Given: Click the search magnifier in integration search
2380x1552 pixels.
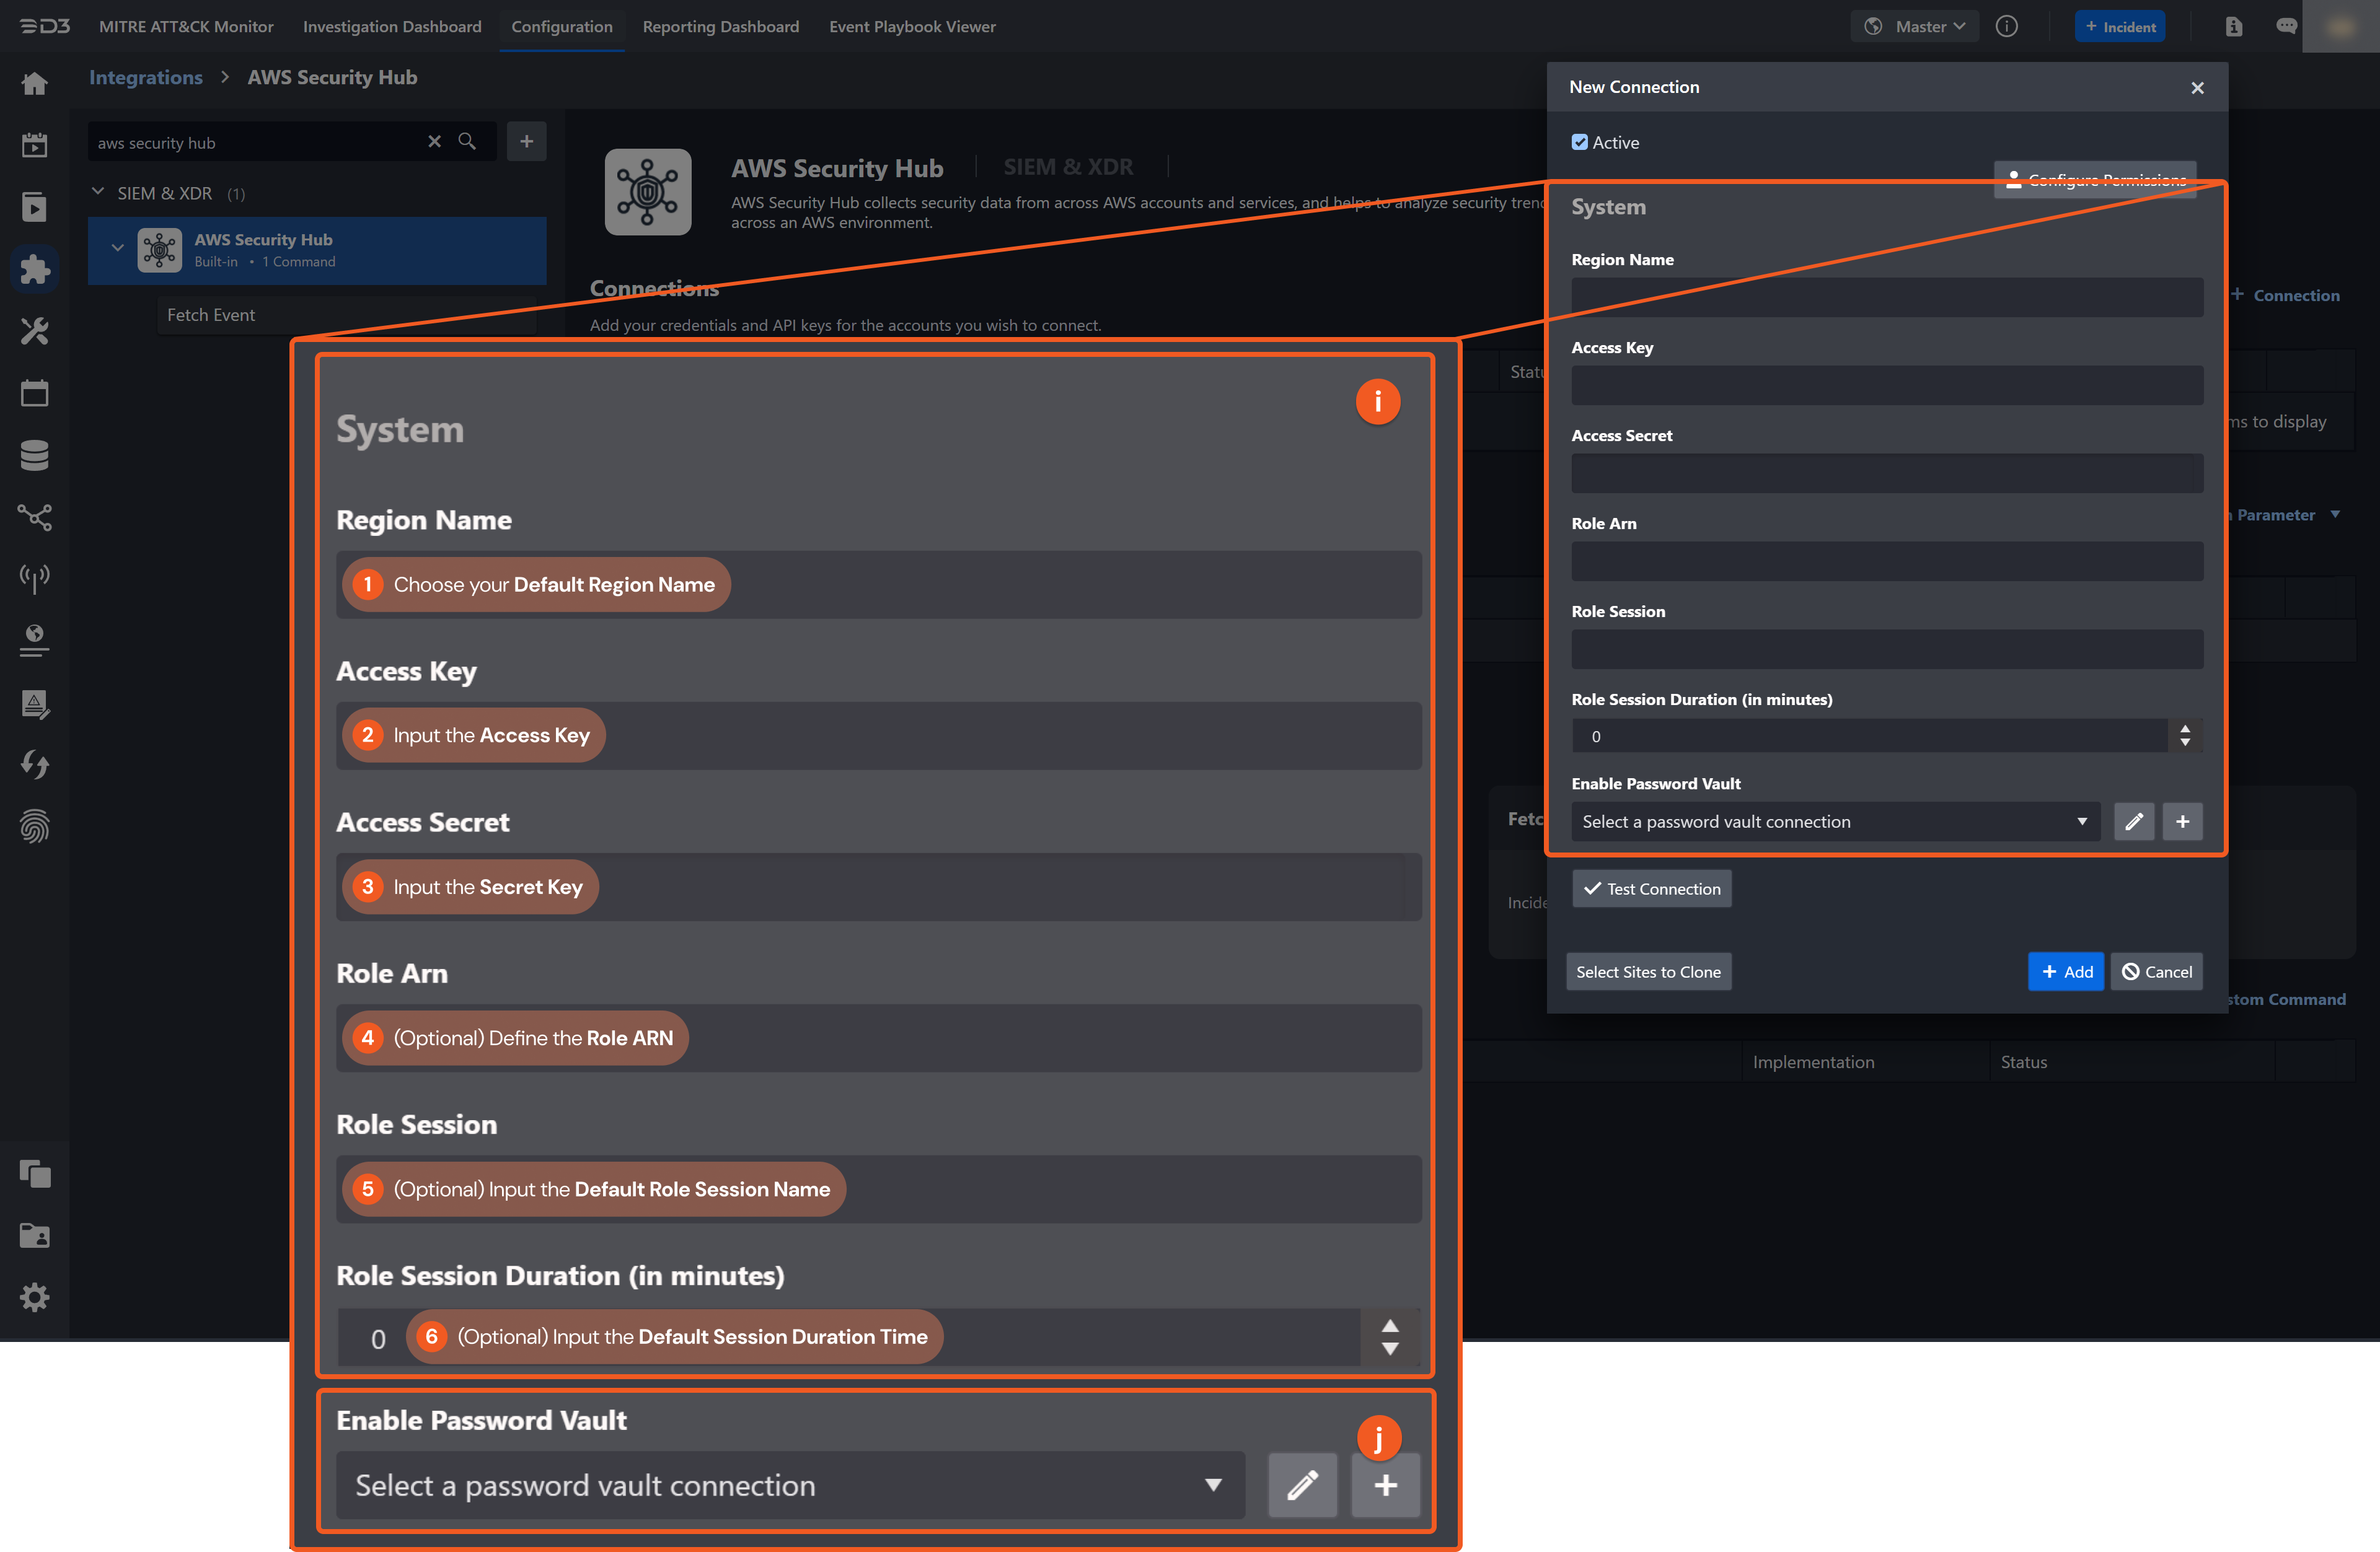Looking at the screenshot, I should click(467, 142).
